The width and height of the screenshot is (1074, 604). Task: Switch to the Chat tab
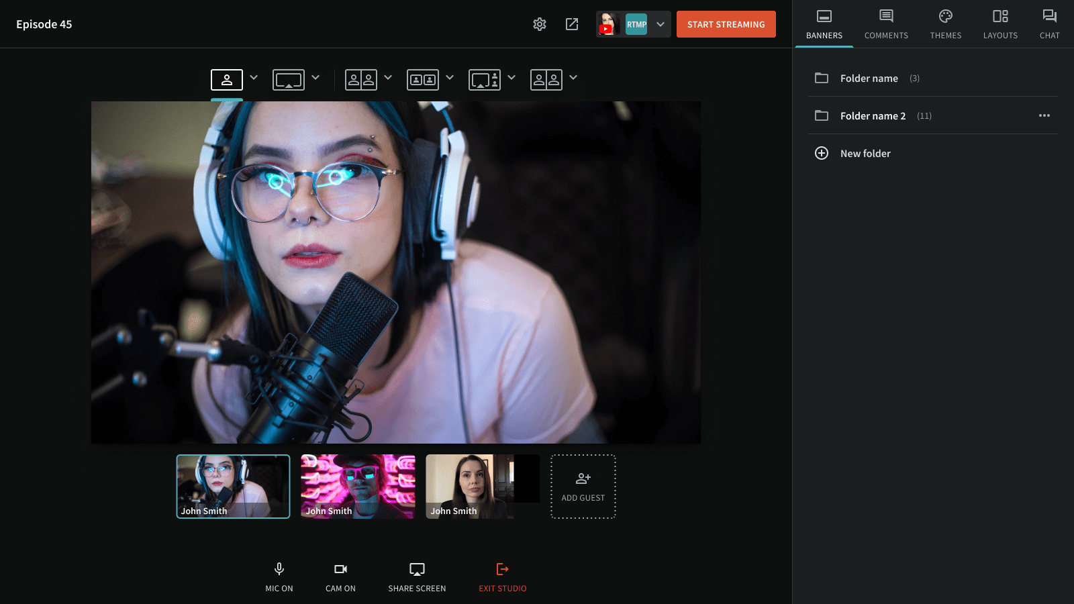point(1050,25)
